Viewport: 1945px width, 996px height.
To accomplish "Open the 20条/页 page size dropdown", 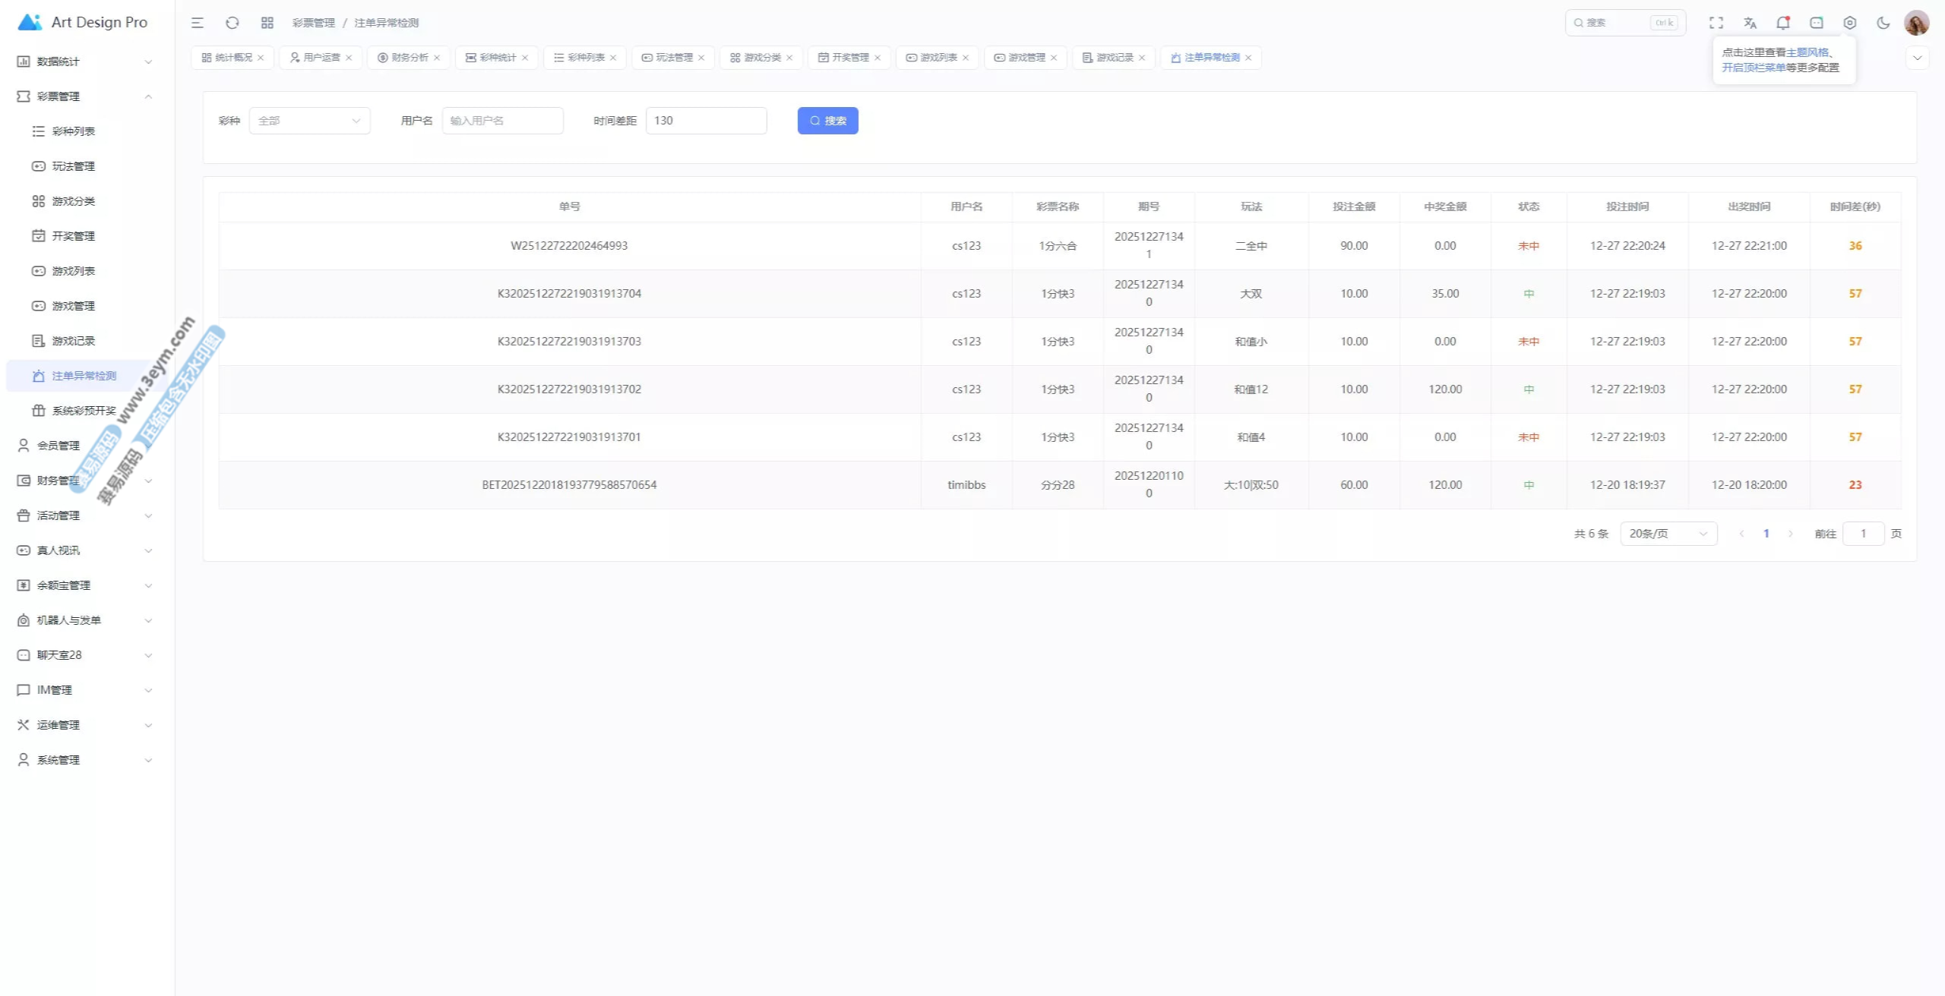I will tap(1668, 534).
